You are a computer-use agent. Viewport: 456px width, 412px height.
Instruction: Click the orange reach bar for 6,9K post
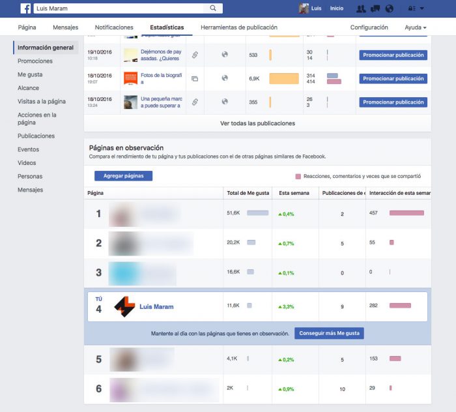(x=284, y=78)
